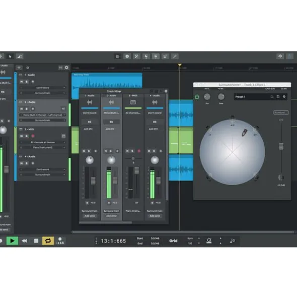Disarm record on 3 - MIDI track in track list
The height and width of the screenshot is (298, 297).
[33, 136]
